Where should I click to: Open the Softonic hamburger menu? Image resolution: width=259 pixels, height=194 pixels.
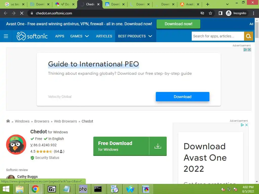click(x=6, y=36)
